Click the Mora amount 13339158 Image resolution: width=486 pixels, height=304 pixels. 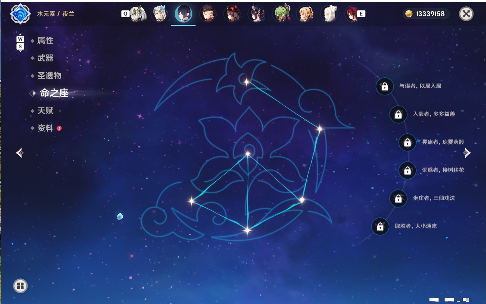click(430, 14)
